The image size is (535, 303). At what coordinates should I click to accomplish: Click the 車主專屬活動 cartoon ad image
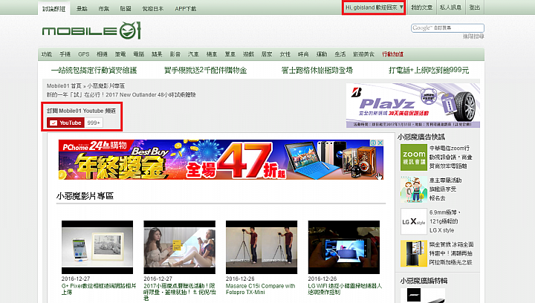tap(414, 189)
